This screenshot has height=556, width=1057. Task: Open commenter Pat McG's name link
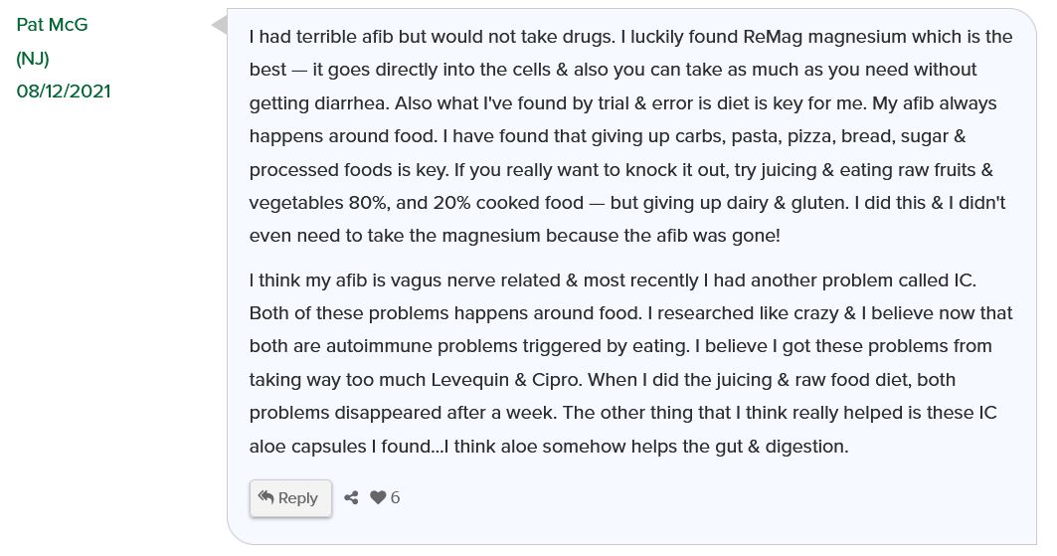point(52,25)
